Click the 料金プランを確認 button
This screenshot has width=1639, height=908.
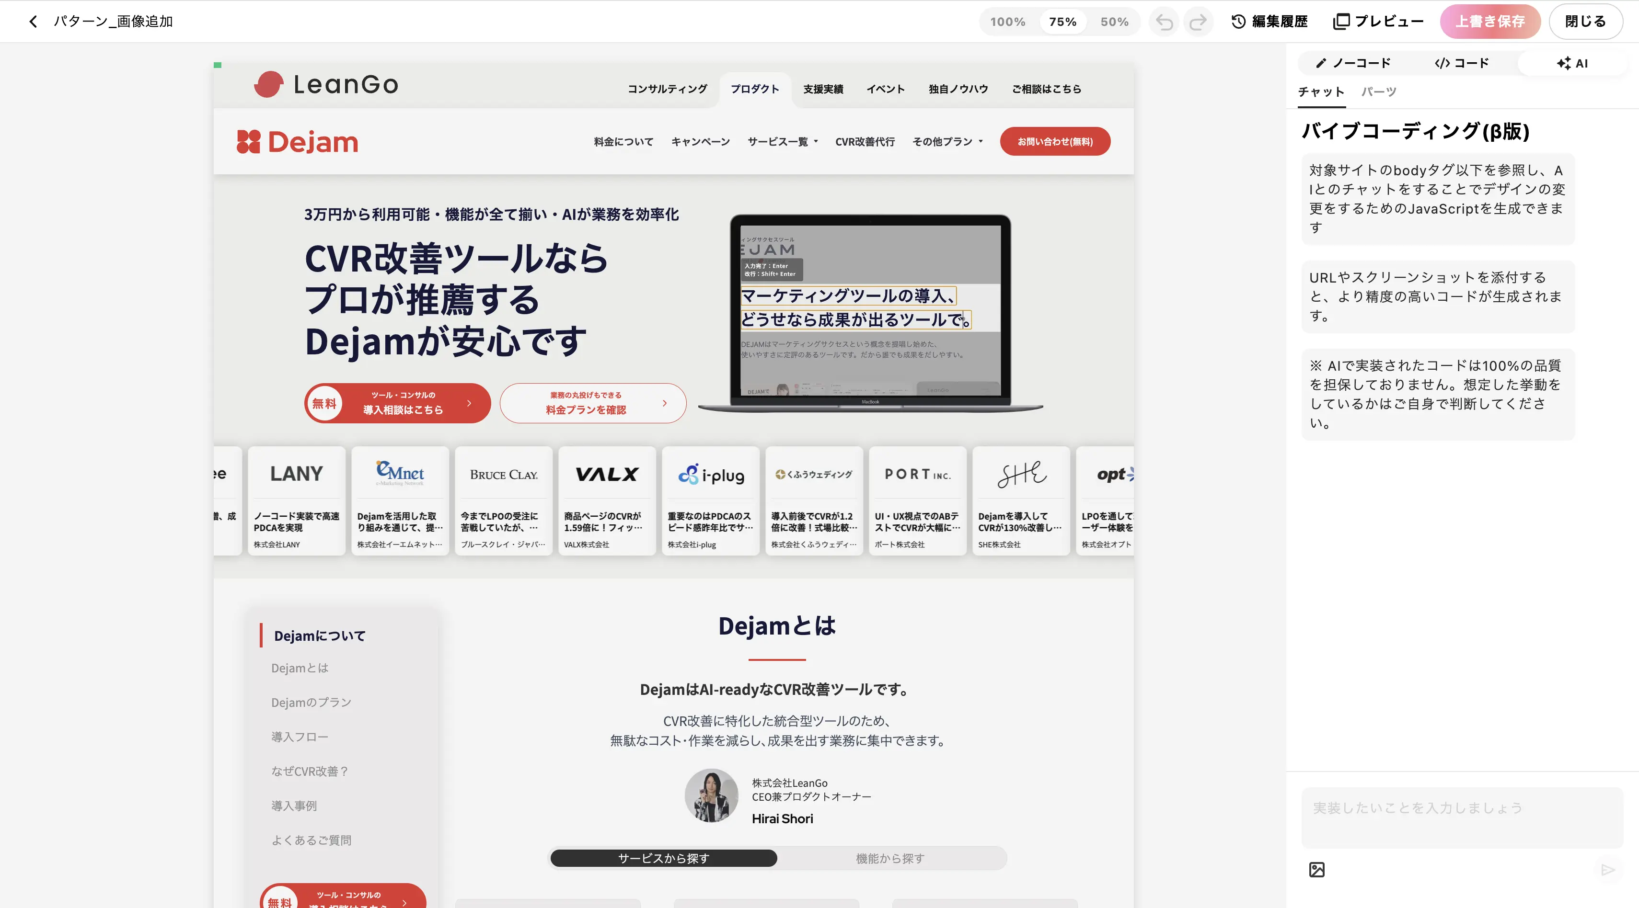592,402
